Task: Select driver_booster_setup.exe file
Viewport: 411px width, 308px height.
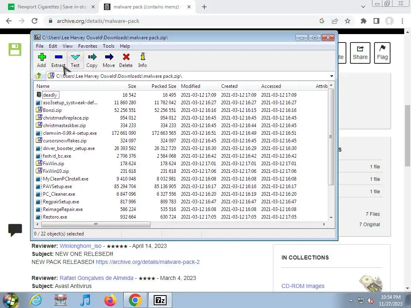Action: (x=69, y=148)
